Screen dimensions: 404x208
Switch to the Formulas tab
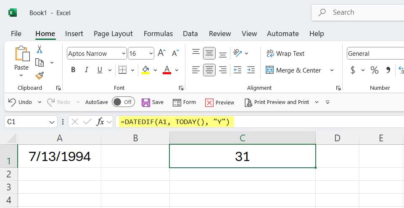(158, 34)
